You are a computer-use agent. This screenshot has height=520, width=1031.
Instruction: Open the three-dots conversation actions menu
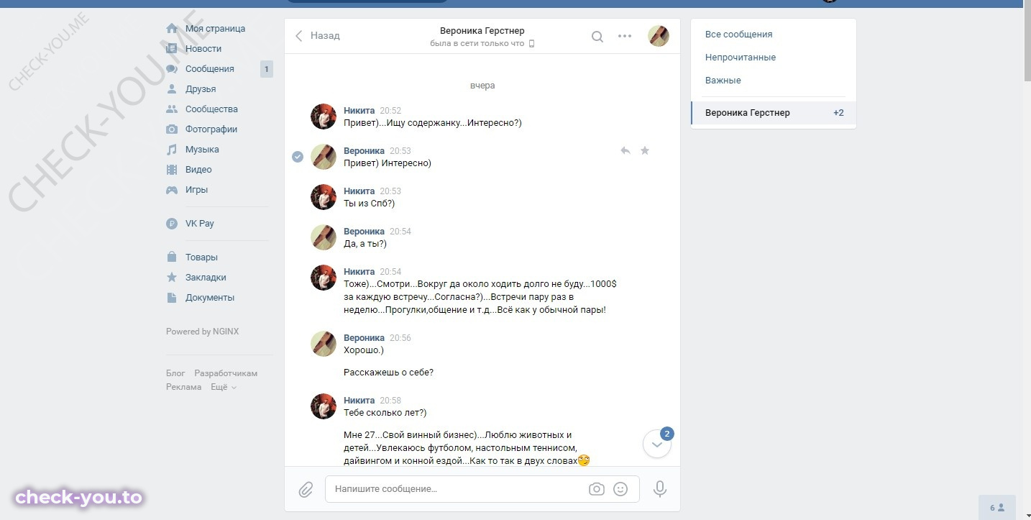pos(625,36)
